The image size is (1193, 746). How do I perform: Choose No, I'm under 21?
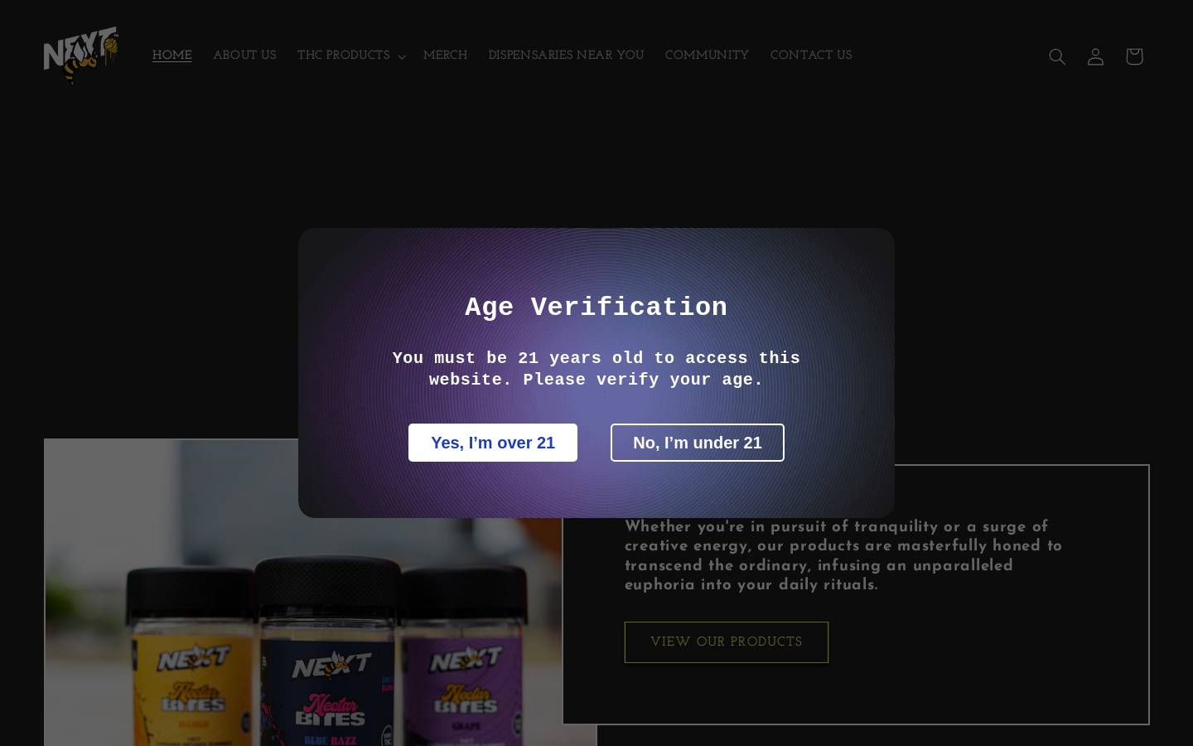[698, 443]
